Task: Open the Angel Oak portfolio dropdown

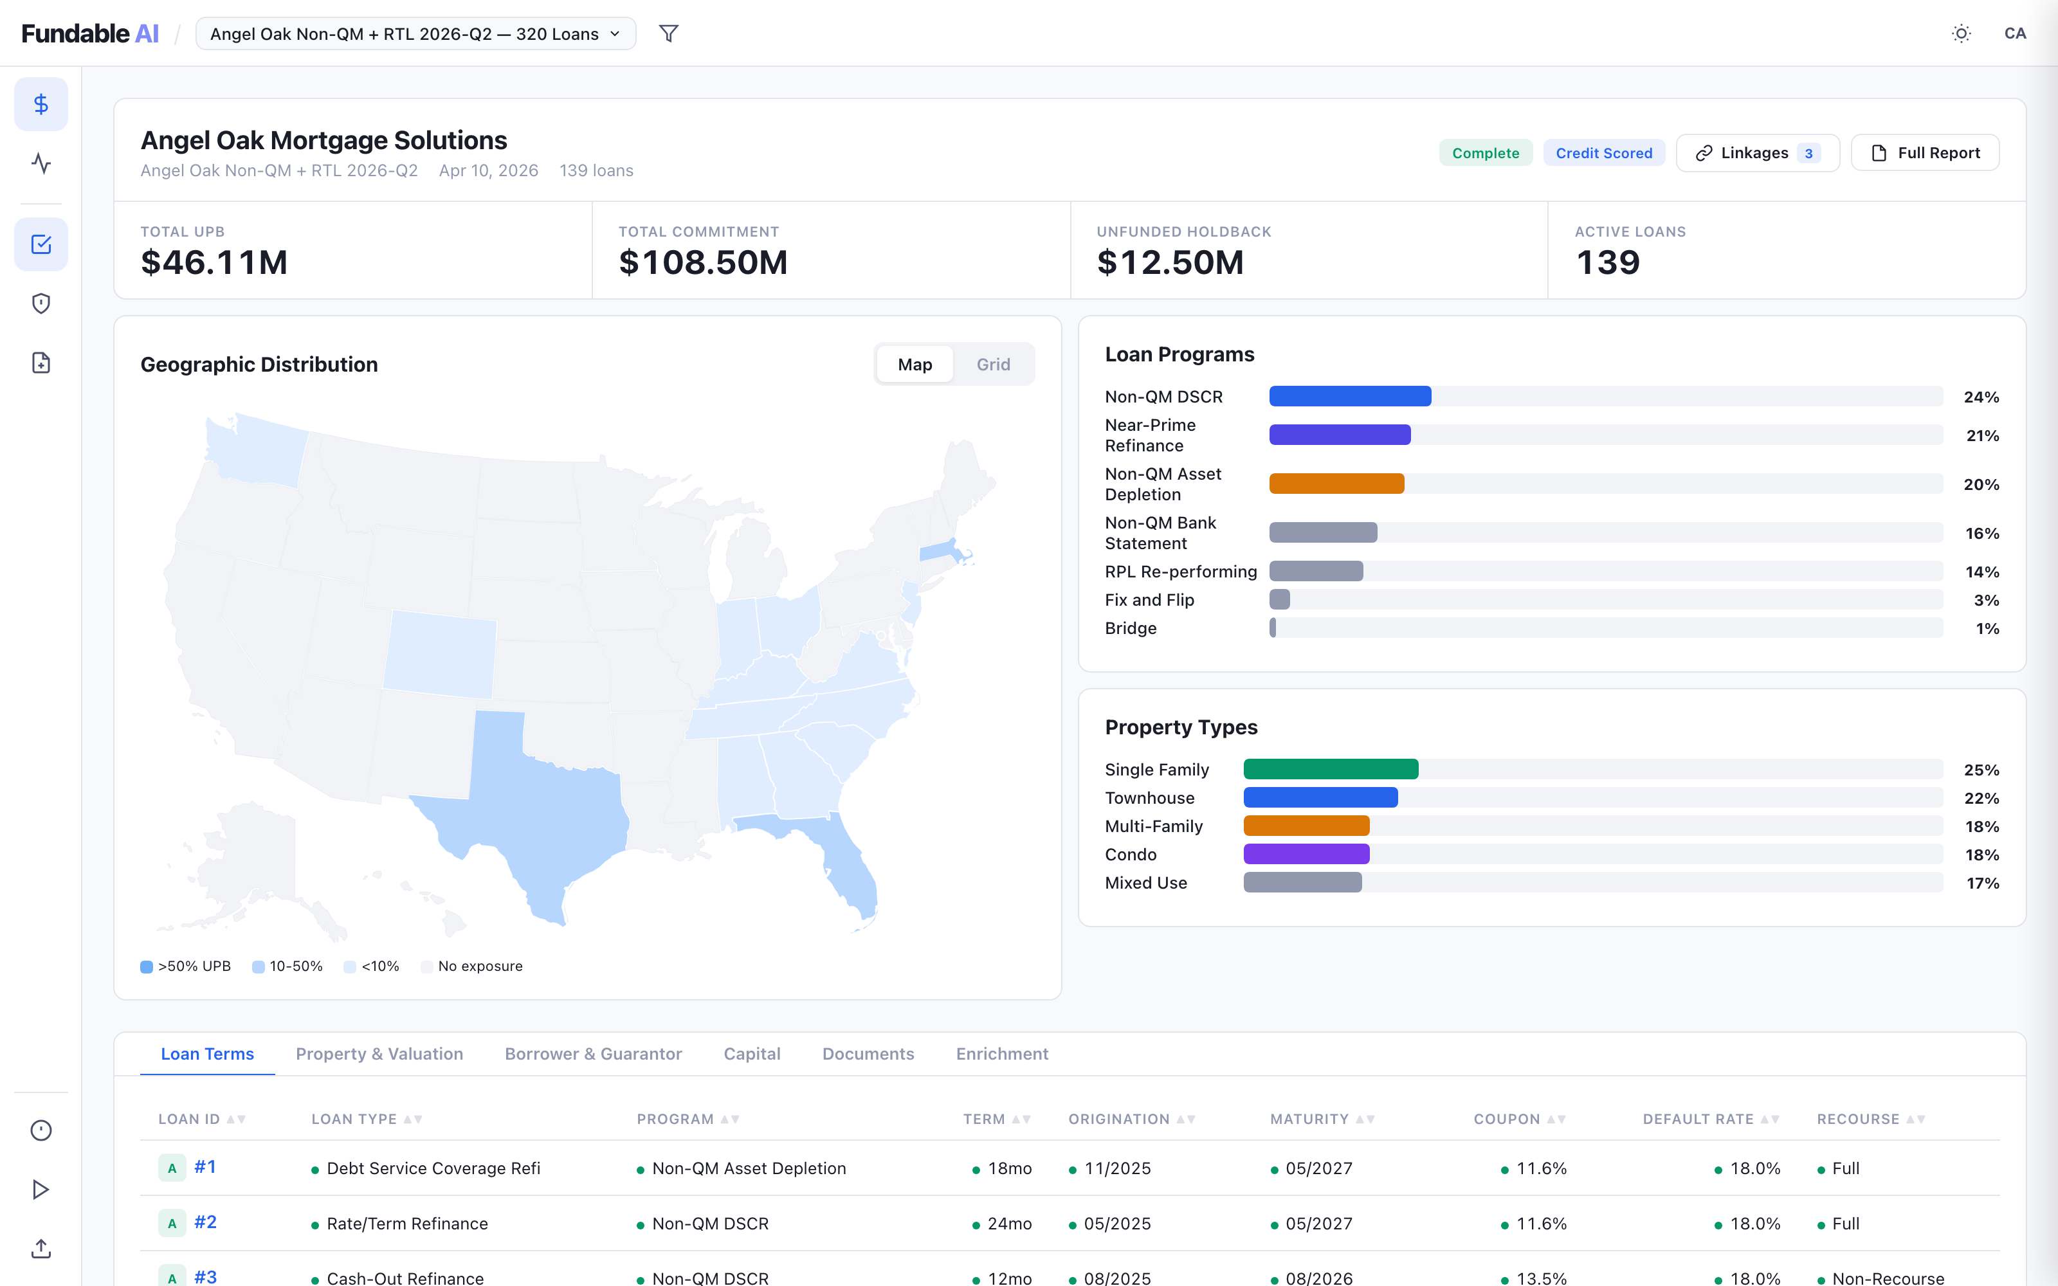Action: tap(416, 34)
